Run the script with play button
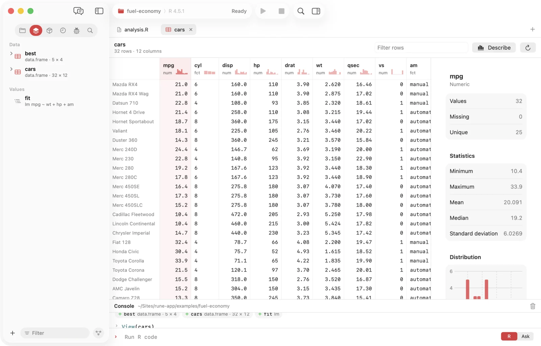541x346 pixels. 263,11
